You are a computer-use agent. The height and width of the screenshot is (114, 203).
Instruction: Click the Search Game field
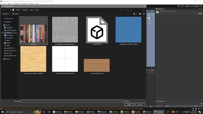click(x=134, y=10)
